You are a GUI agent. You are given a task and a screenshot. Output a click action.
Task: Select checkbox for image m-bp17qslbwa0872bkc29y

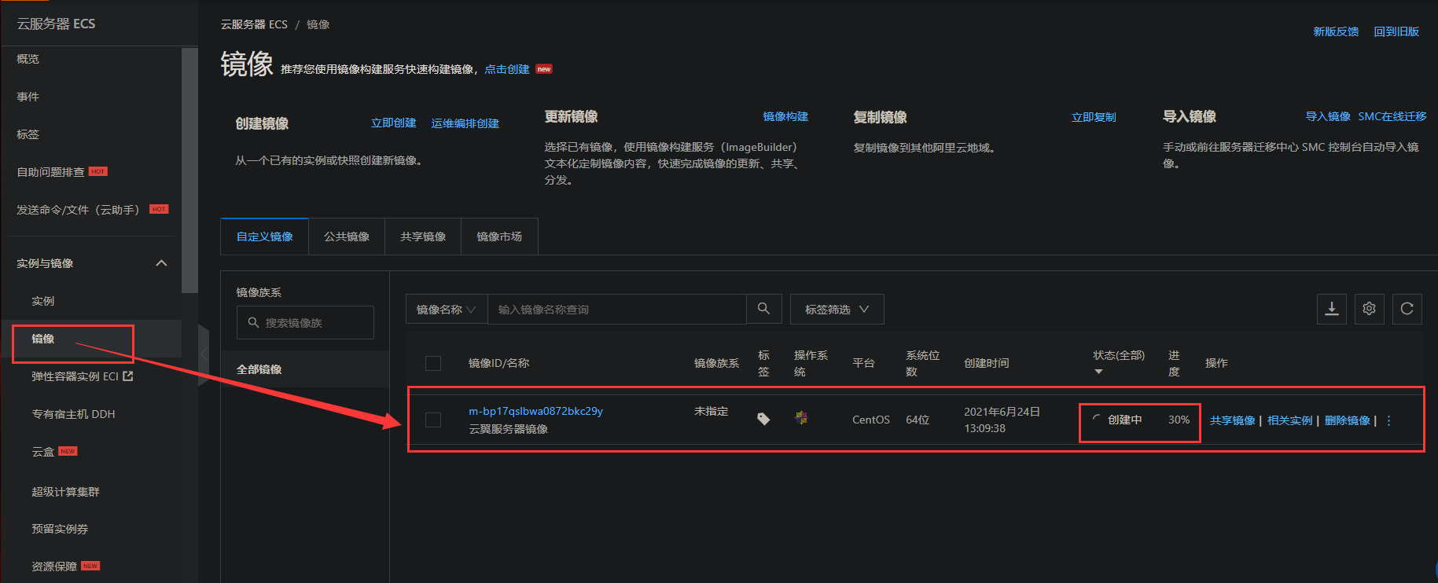pyautogui.click(x=433, y=420)
